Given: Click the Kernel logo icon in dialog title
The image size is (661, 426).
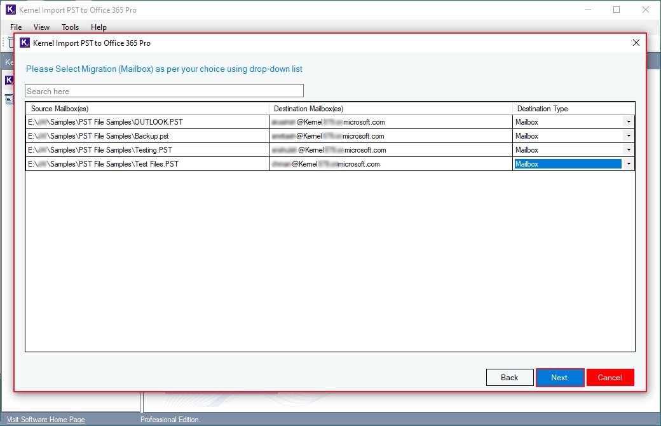Looking at the screenshot, I should [x=24, y=43].
